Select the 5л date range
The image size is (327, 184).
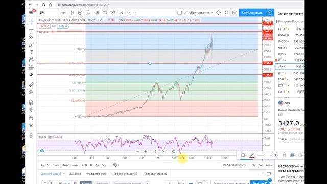(x=97, y=165)
